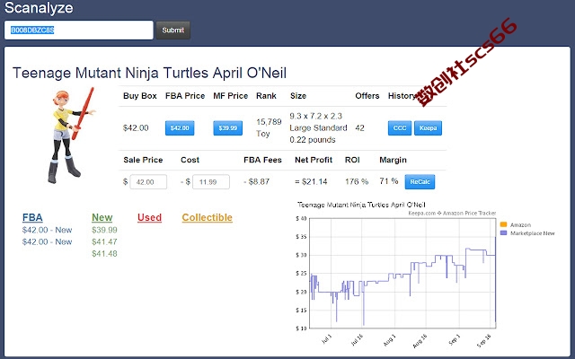This screenshot has width=575, height=359.
Task: Click the product title heading
Action: (149, 73)
